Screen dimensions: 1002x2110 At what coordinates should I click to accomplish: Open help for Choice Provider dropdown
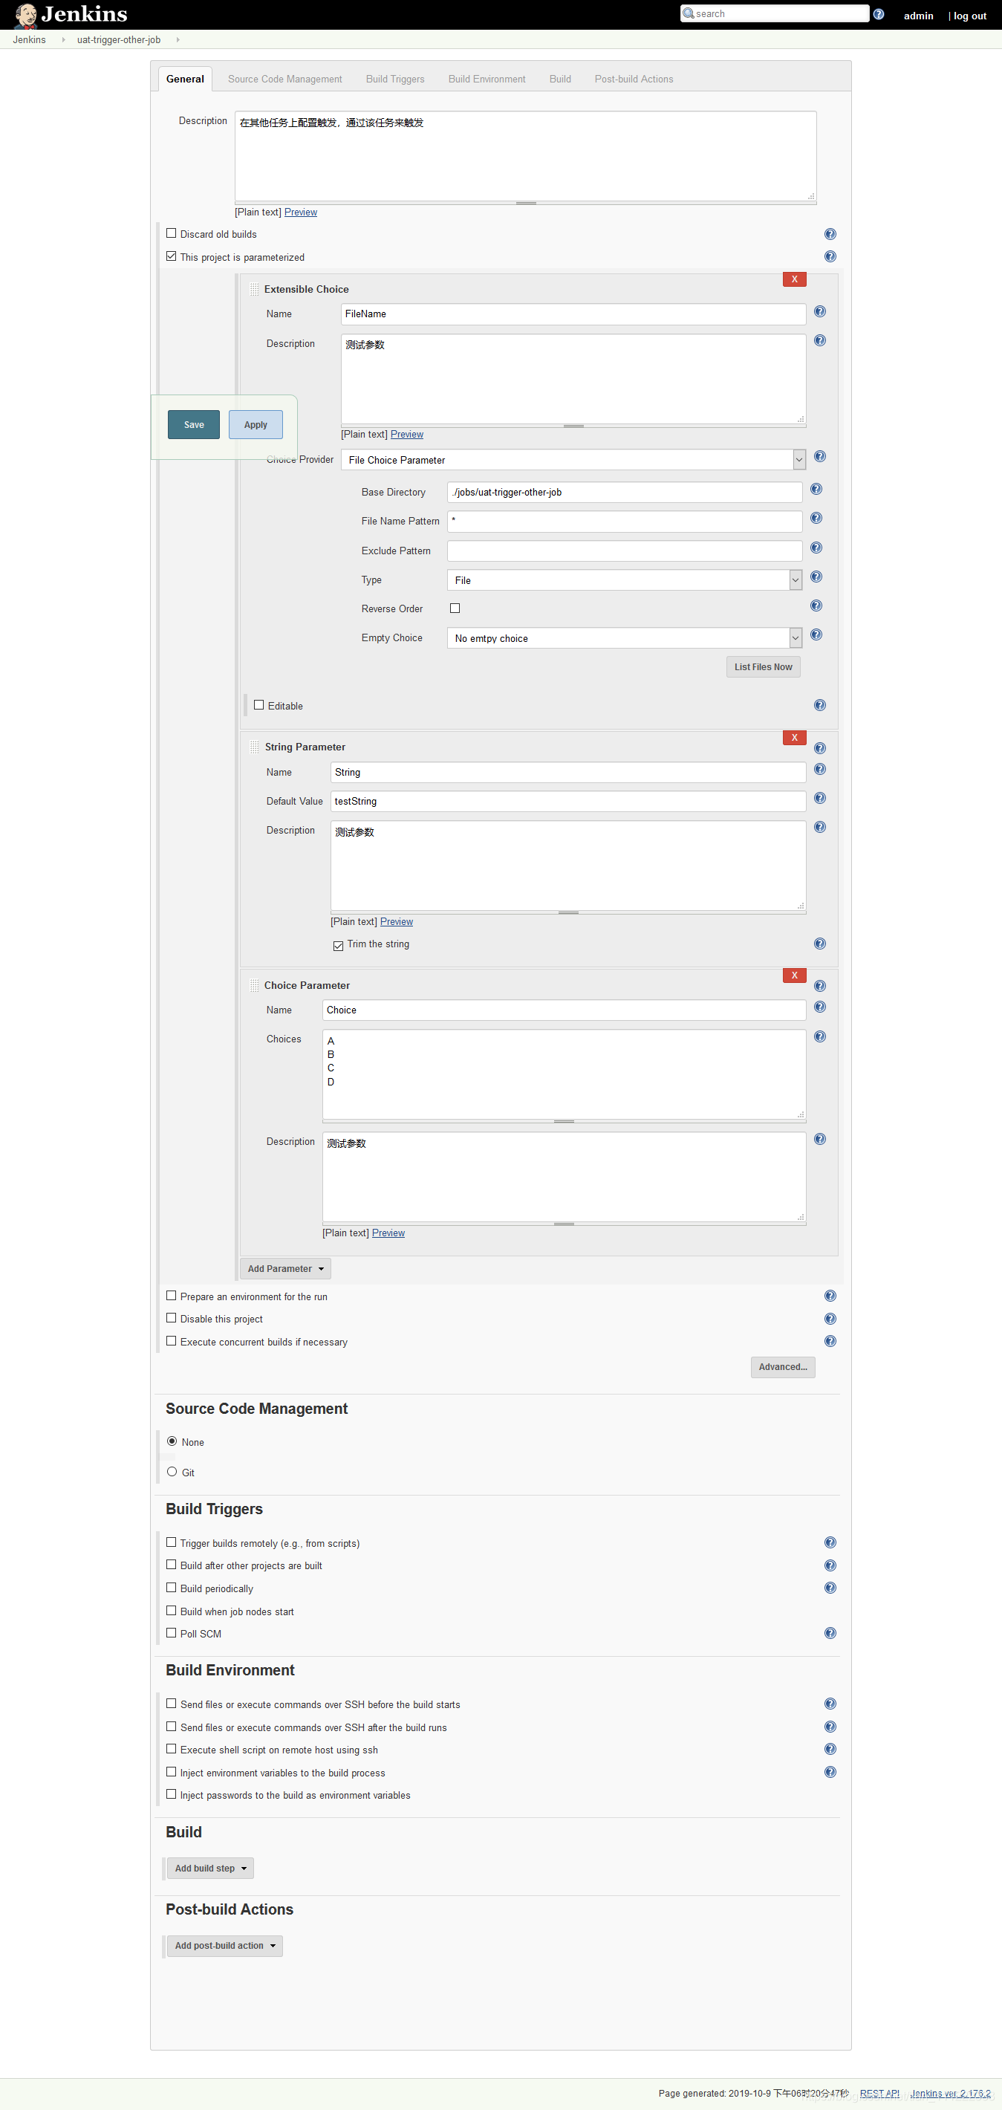[x=819, y=457]
